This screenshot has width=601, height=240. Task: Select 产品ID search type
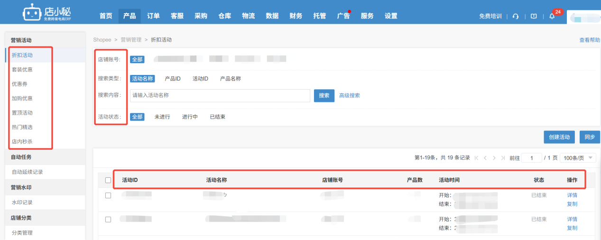pyautogui.click(x=173, y=79)
